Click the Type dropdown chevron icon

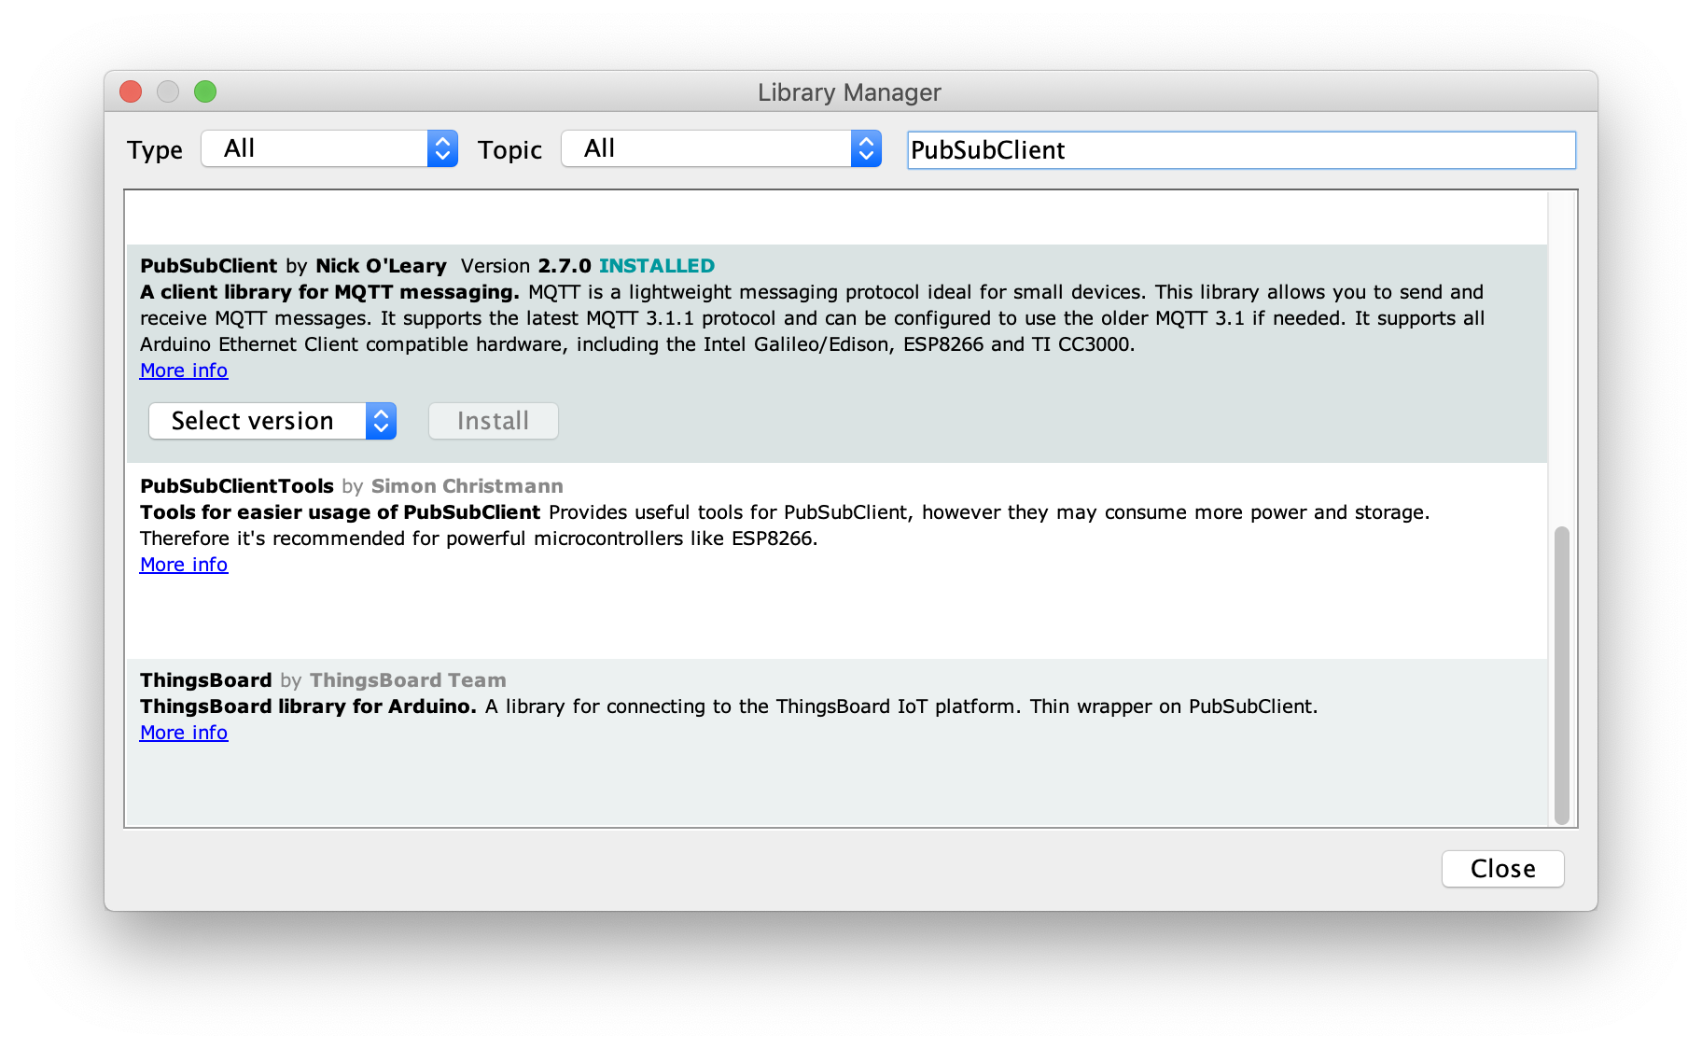point(442,148)
